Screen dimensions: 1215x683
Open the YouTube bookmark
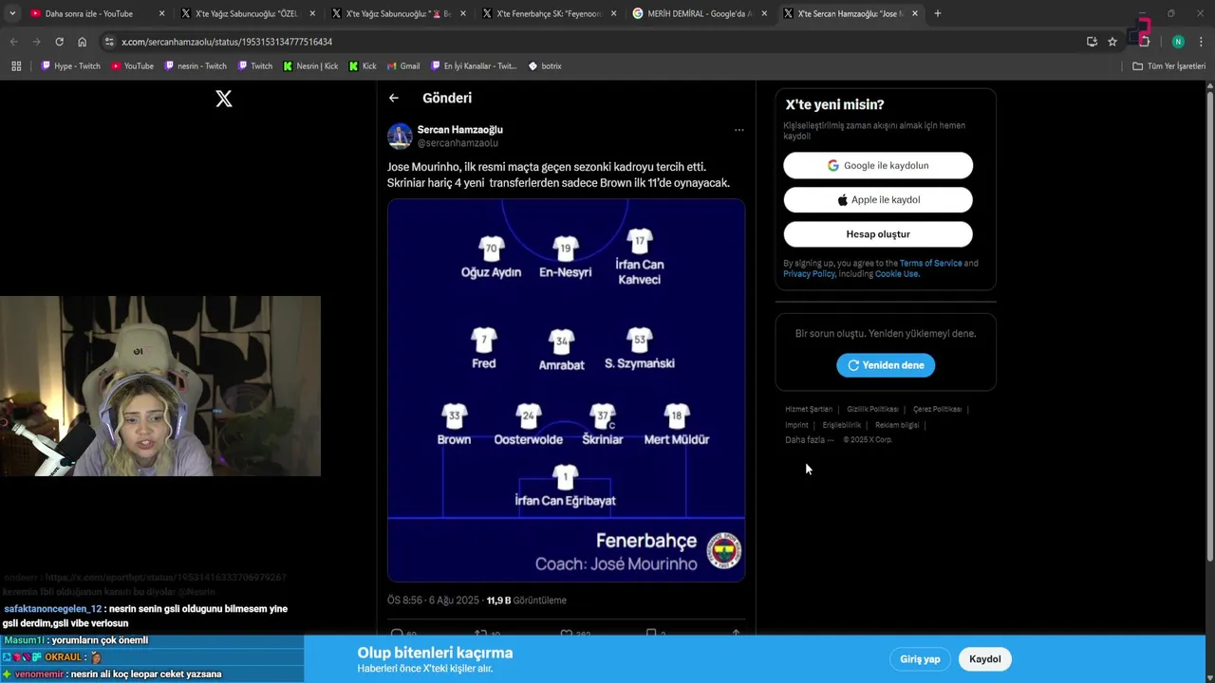(132, 65)
